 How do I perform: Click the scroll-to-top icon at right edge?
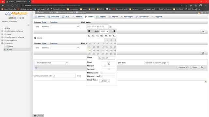pos(206,82)
